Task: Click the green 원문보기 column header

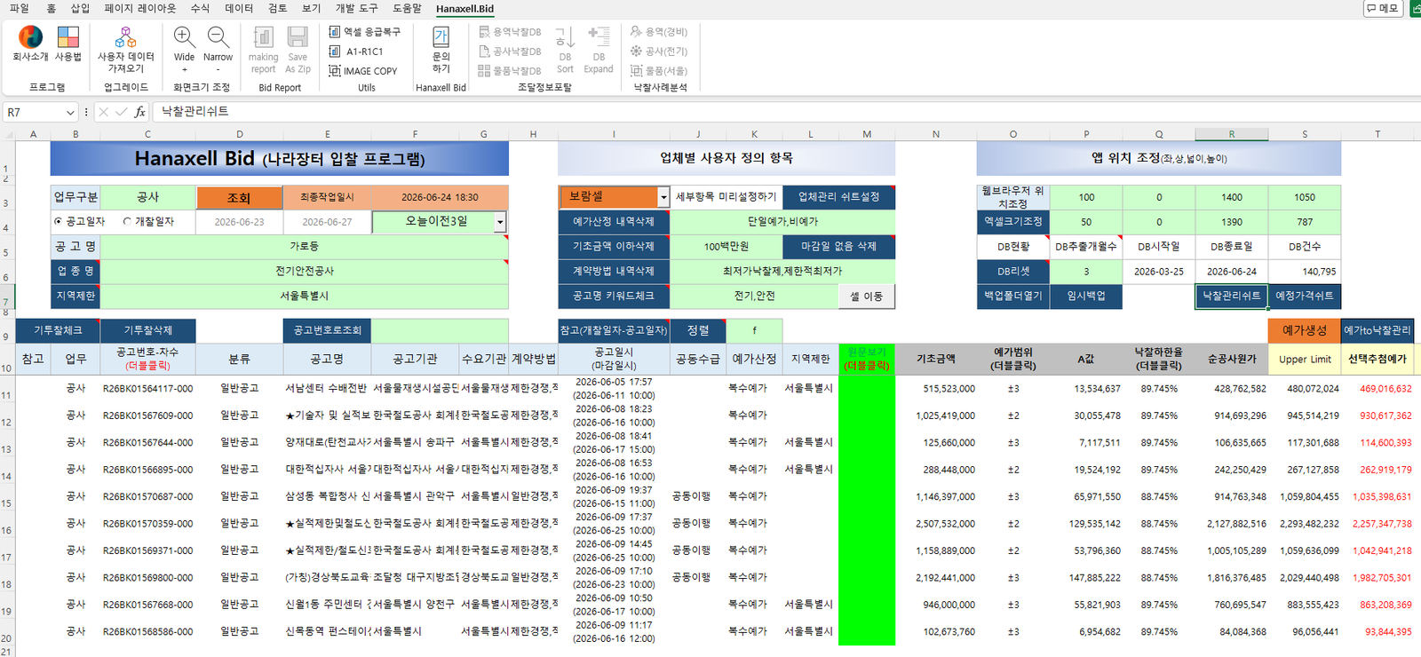Action: point(866,359)
